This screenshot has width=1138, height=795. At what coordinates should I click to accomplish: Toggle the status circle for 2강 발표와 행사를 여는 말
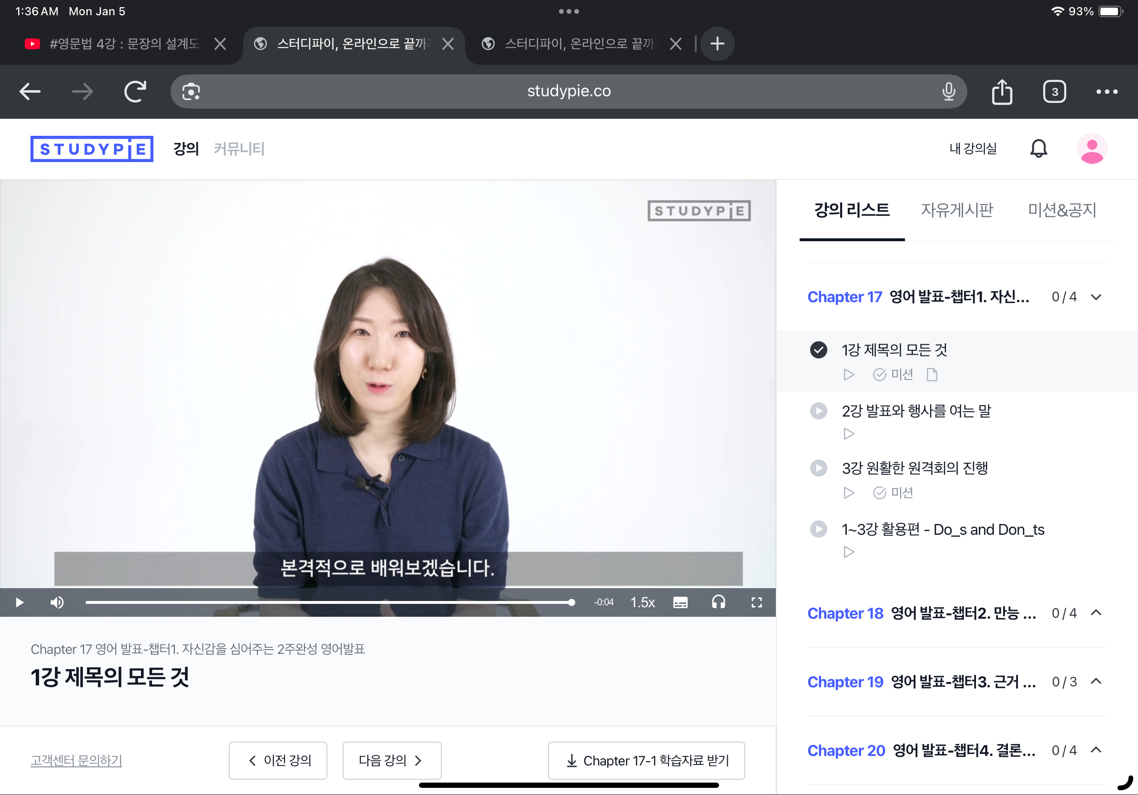[818, 411]
